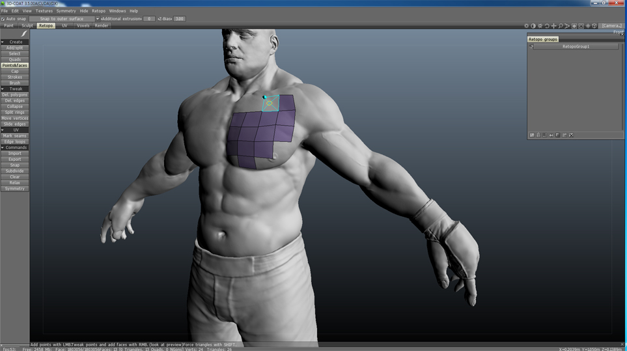Click the sun light icon in navigation bar
Screen dimensions: 627x351
pos(526,25)
